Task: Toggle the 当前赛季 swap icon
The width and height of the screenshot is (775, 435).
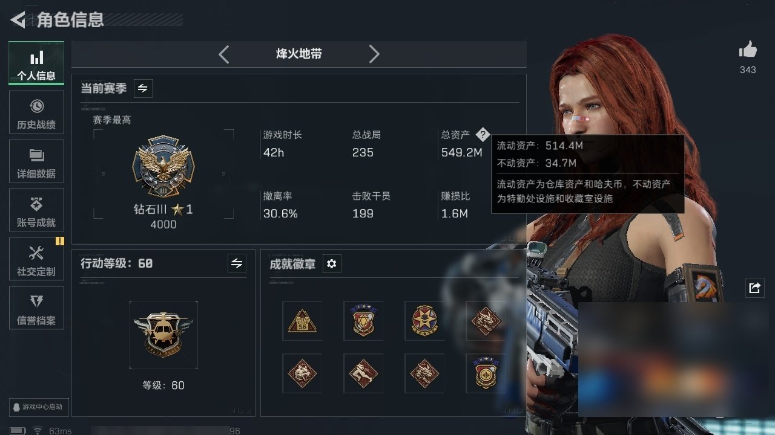Action: point(143,88)
